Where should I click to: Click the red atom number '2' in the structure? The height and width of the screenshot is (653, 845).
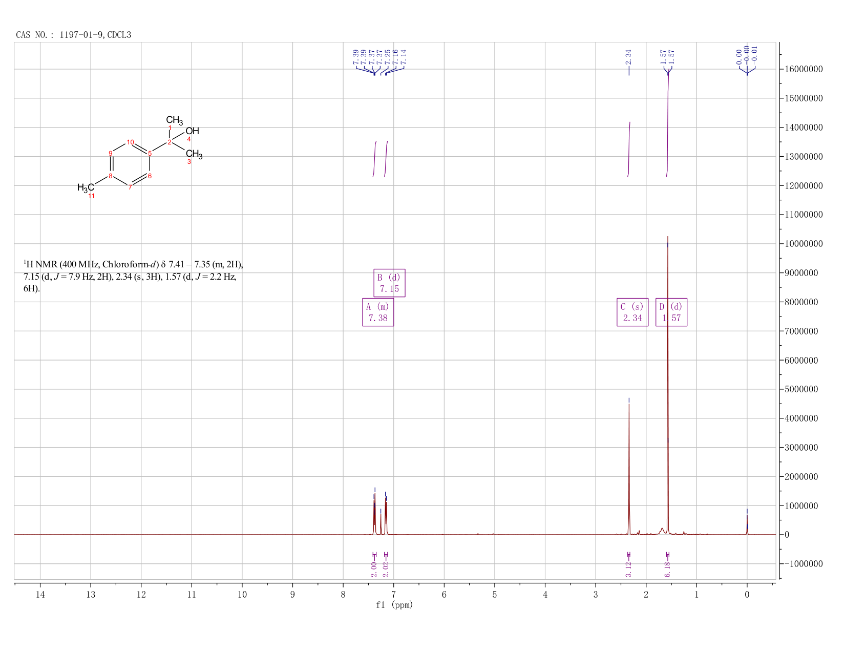click(x=170, y=142)
